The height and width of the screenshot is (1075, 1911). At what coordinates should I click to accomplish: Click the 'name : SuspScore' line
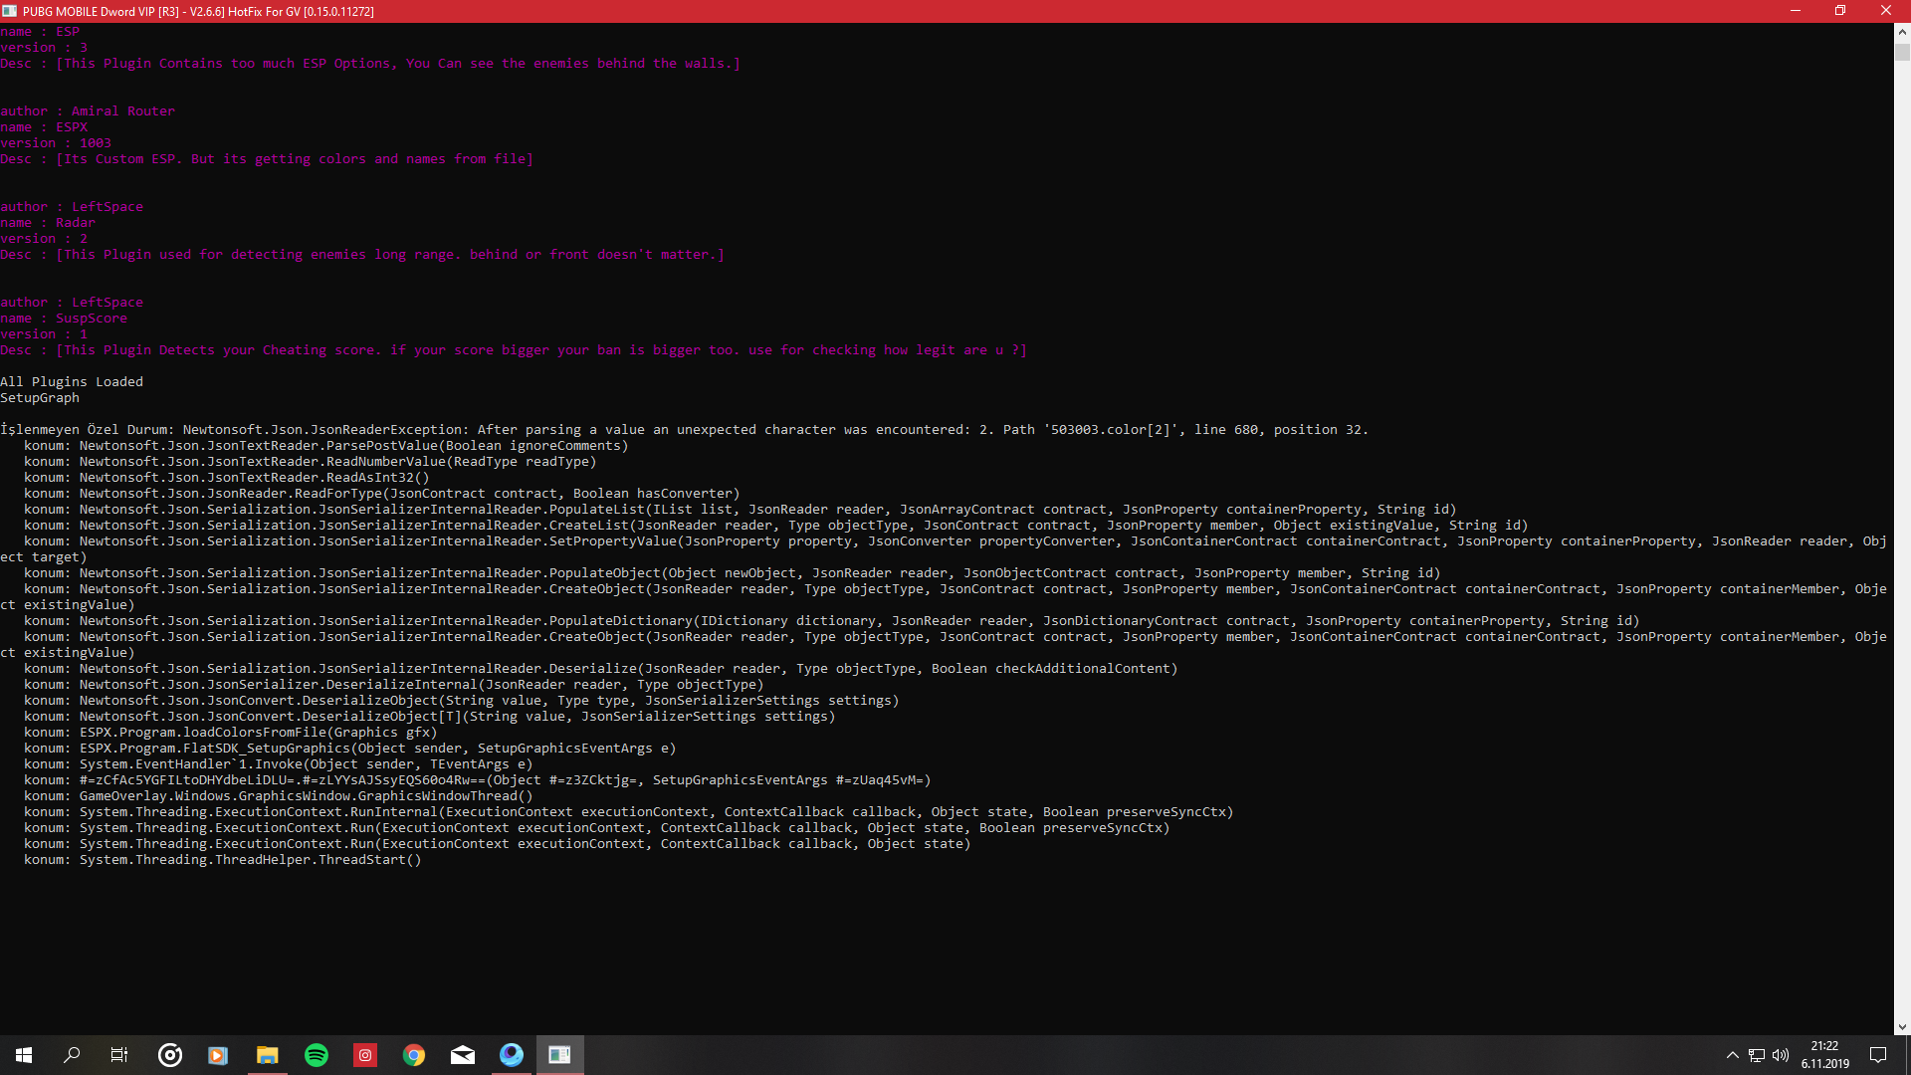click(64, 319)
